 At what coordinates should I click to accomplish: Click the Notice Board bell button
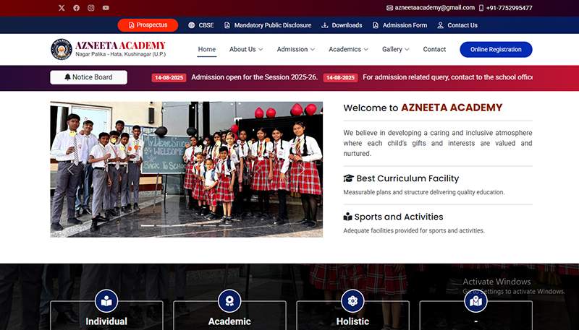(x=88, y=77)
